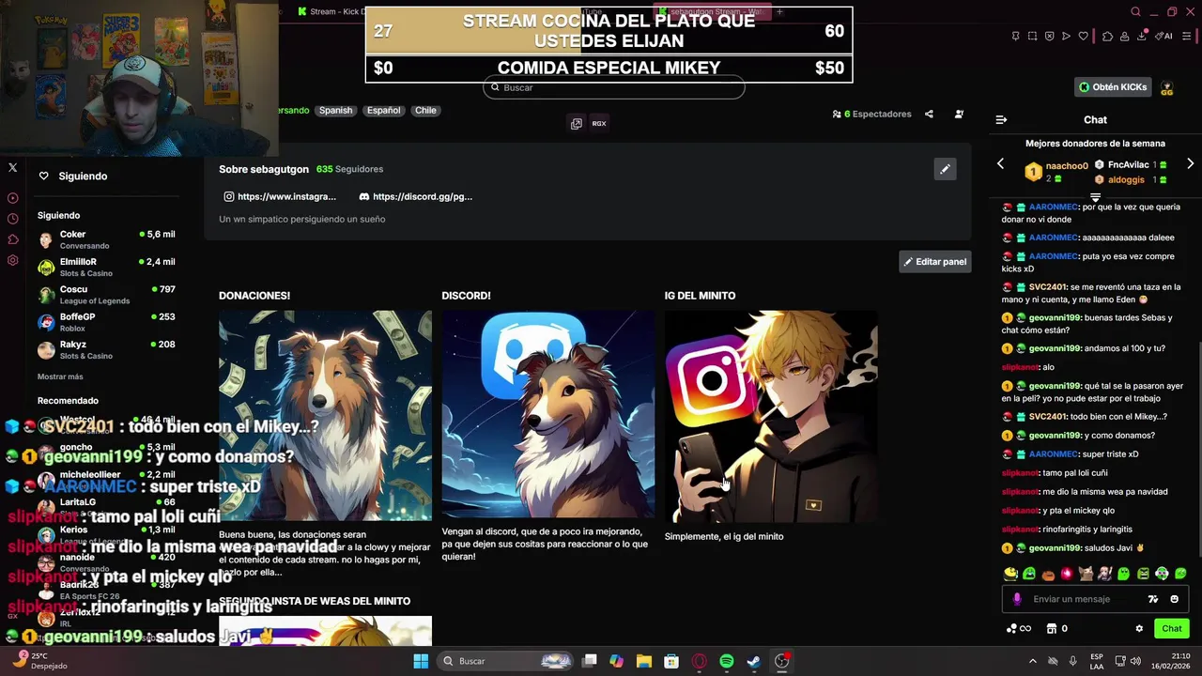Open File Explorer from the taskbar

[x=643, y=661]
